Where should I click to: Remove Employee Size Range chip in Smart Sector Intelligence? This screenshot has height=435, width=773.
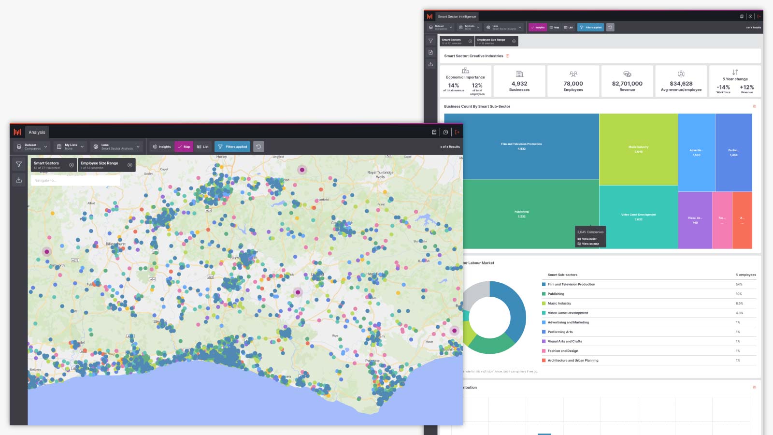click(514, 41)
